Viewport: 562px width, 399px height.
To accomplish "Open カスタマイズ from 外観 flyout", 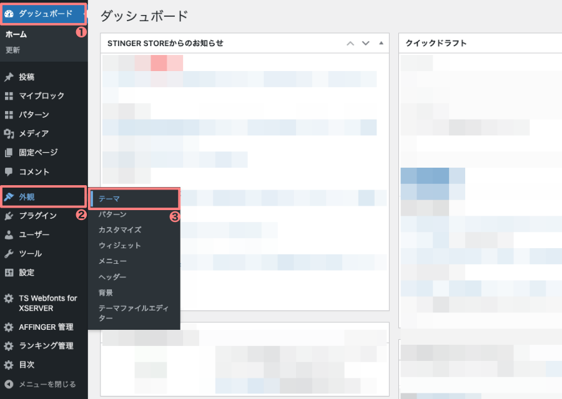I will coord(120,230).
